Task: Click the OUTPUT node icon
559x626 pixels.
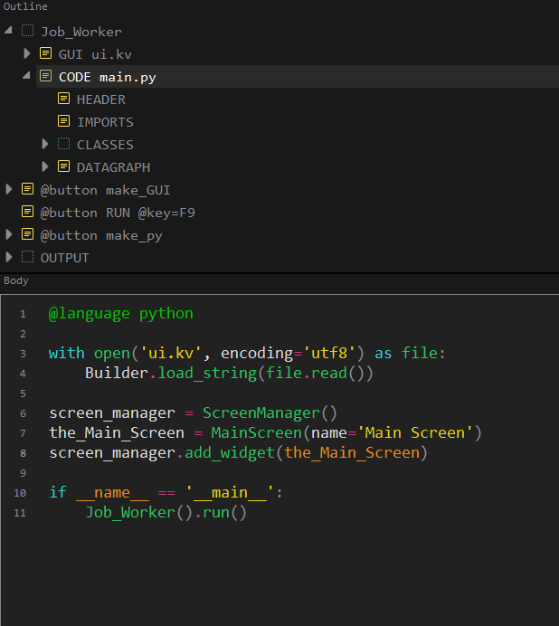Action: [27, 257]
